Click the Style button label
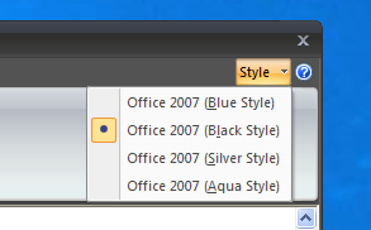This screenshot has width=371, height=230. (x=254, y=72)
